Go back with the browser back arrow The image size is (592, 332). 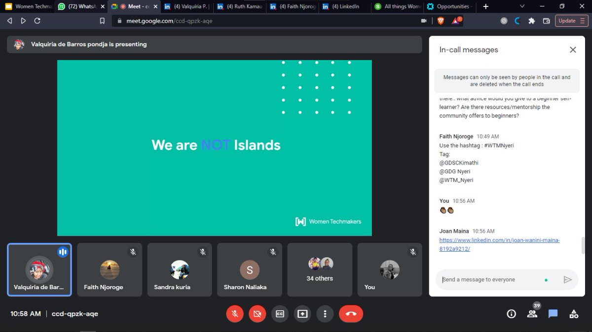(x=9, y=21)
